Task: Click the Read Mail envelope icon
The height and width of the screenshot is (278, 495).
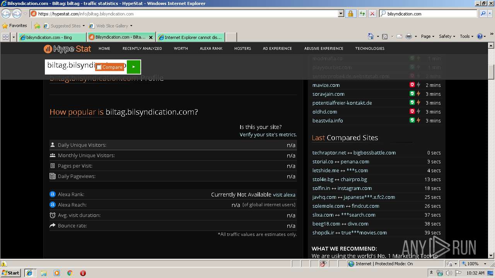Action: (x=399, y=36)
